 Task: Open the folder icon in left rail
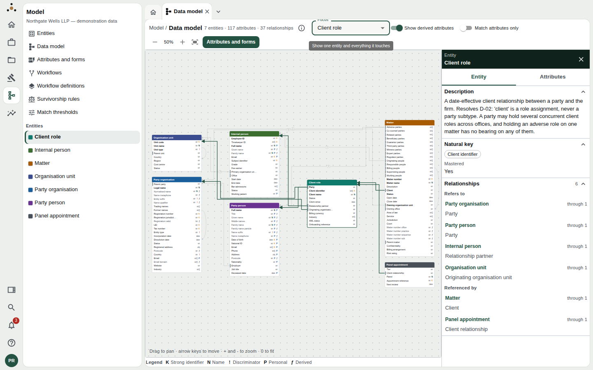point(12,60)
